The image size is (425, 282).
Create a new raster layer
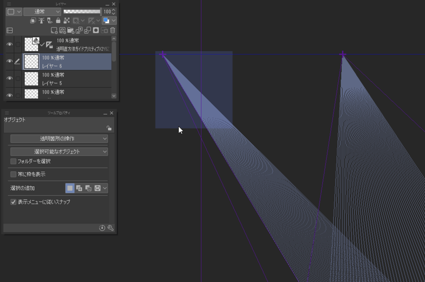pyautogui.click(x=54, y=30)
